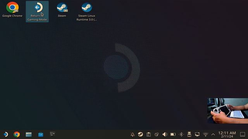Select the Return to Gaming Mode shortcut
Image resolution: width=248 pixels, height=139 pixels.
tap(37, 12)
